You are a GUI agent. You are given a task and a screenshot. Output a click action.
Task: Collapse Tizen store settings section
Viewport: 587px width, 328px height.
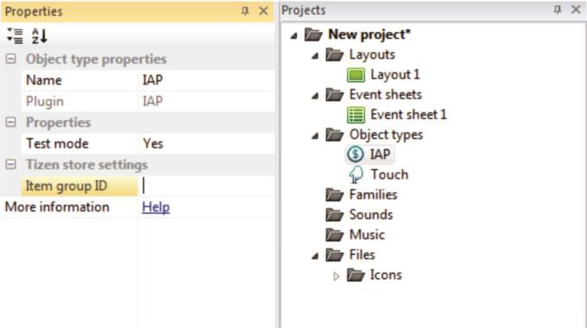11,164
